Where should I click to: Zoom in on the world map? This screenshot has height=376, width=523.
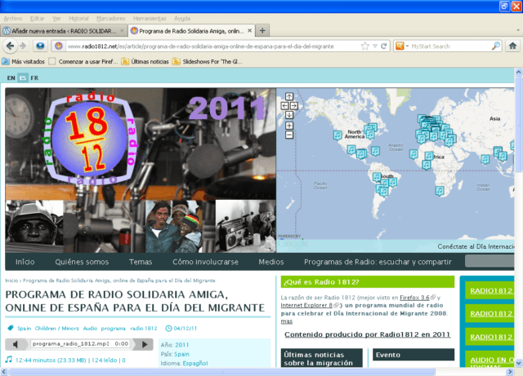[x=288, y=125]
